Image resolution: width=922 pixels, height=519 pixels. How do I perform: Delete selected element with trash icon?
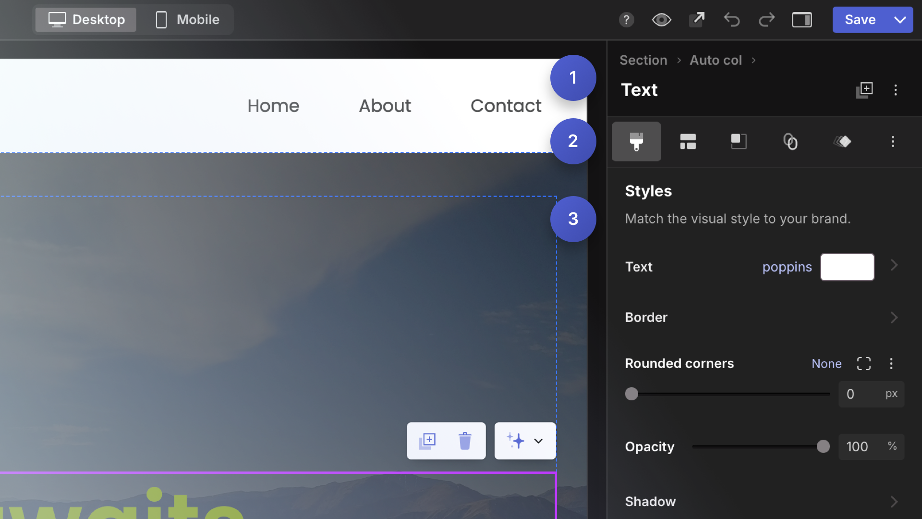464,441
